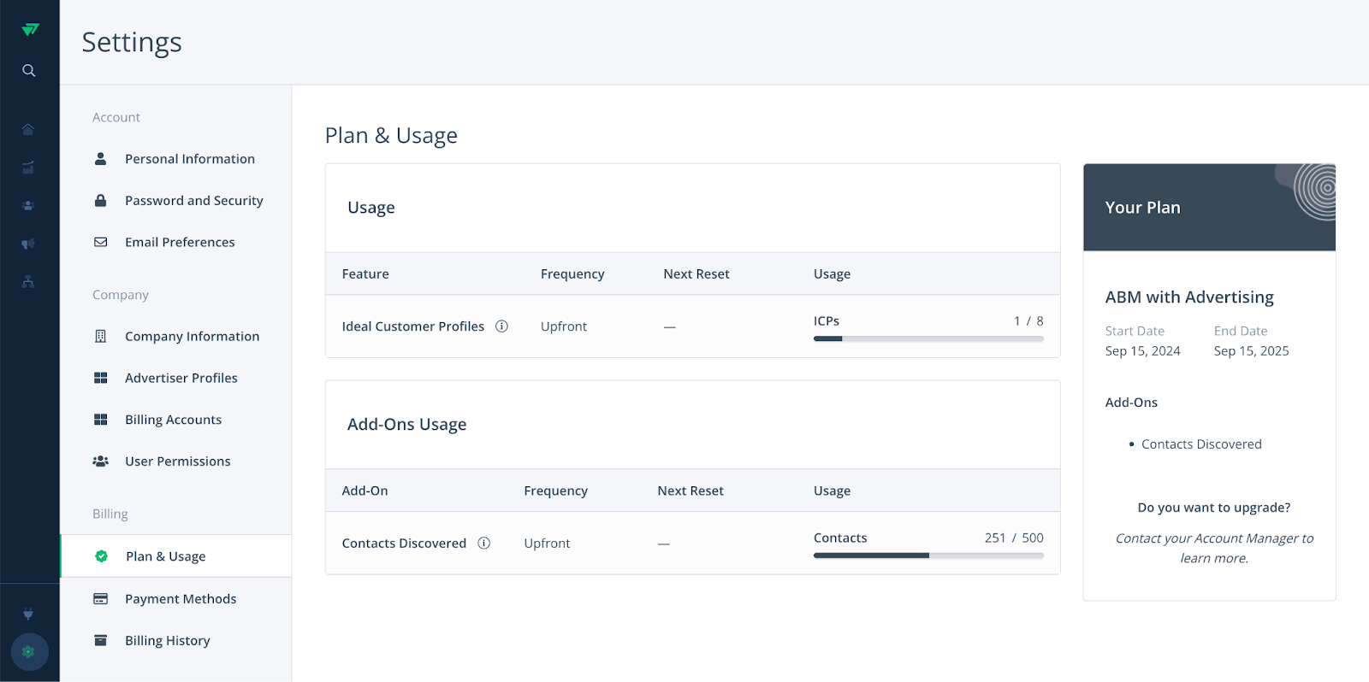
Task: Open the campaigns megaphone icon in the sidebar
Action: [28, 244]
